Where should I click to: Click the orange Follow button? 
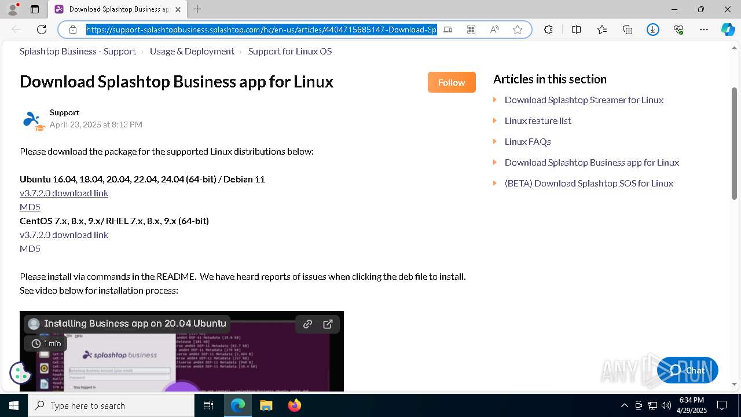click(452, 82)
